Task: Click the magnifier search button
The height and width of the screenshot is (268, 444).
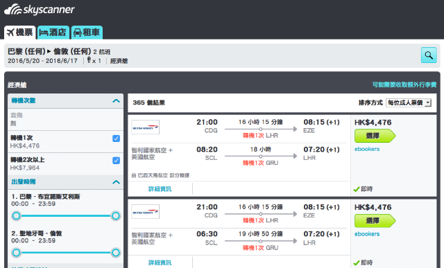Action: click(x=429, y=55)
